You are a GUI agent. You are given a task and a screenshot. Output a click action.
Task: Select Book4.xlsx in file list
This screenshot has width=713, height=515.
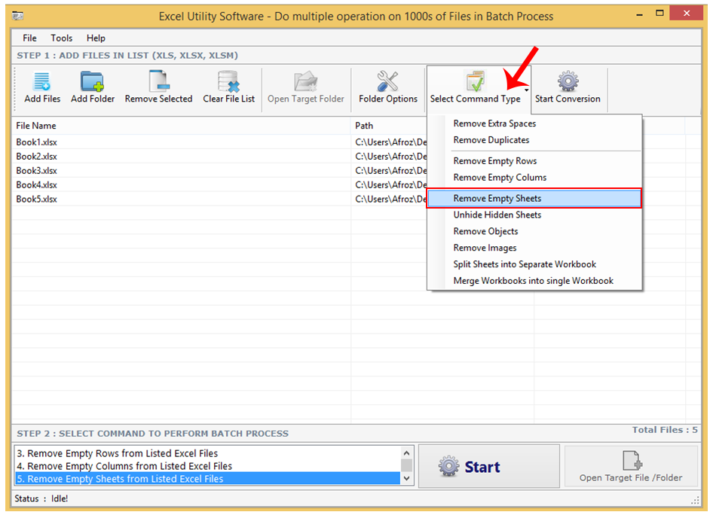point(36,184)
